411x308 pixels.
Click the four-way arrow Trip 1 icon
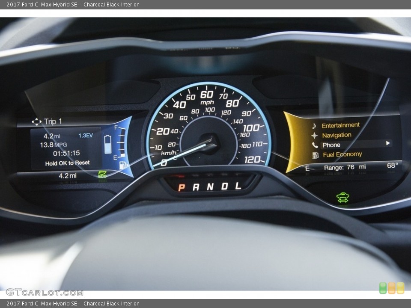pos(36,122)
